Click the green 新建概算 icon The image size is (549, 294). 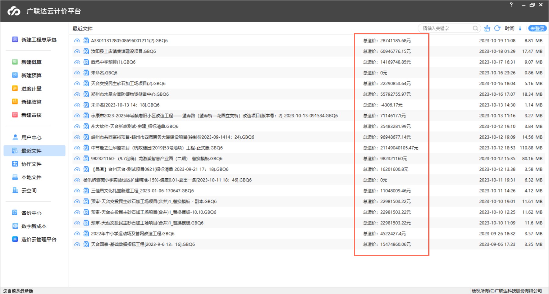click(x=15, y=62)
